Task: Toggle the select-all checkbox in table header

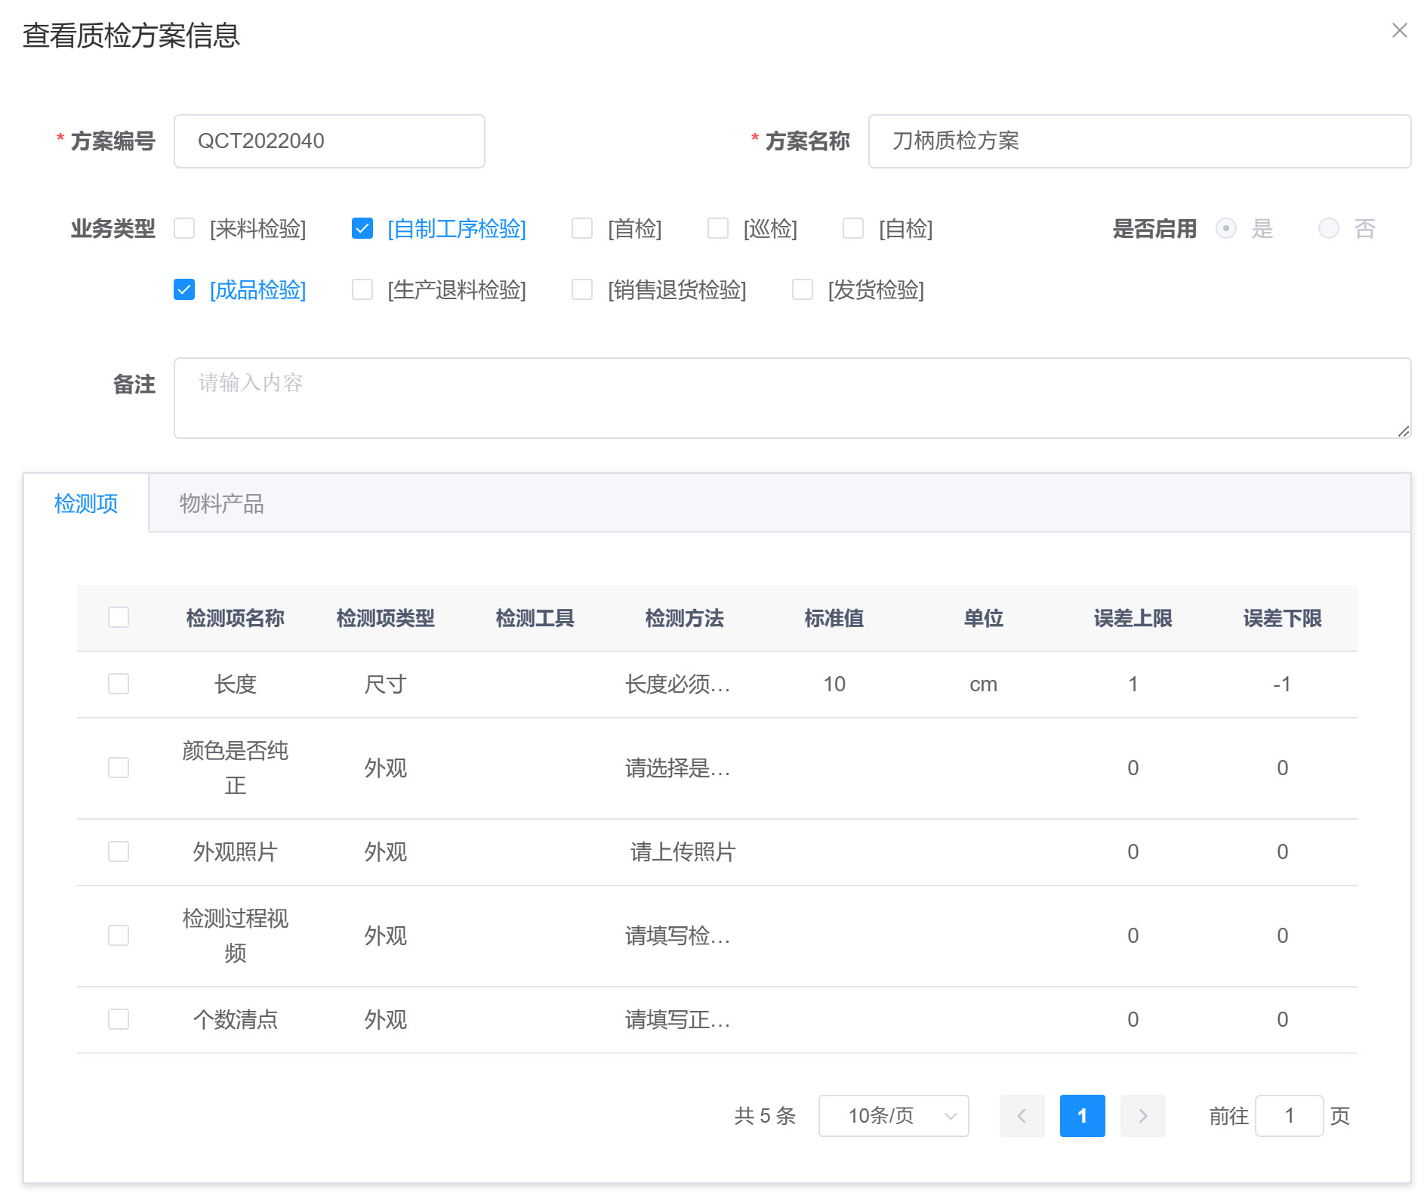Action: (x=119, y=617)
